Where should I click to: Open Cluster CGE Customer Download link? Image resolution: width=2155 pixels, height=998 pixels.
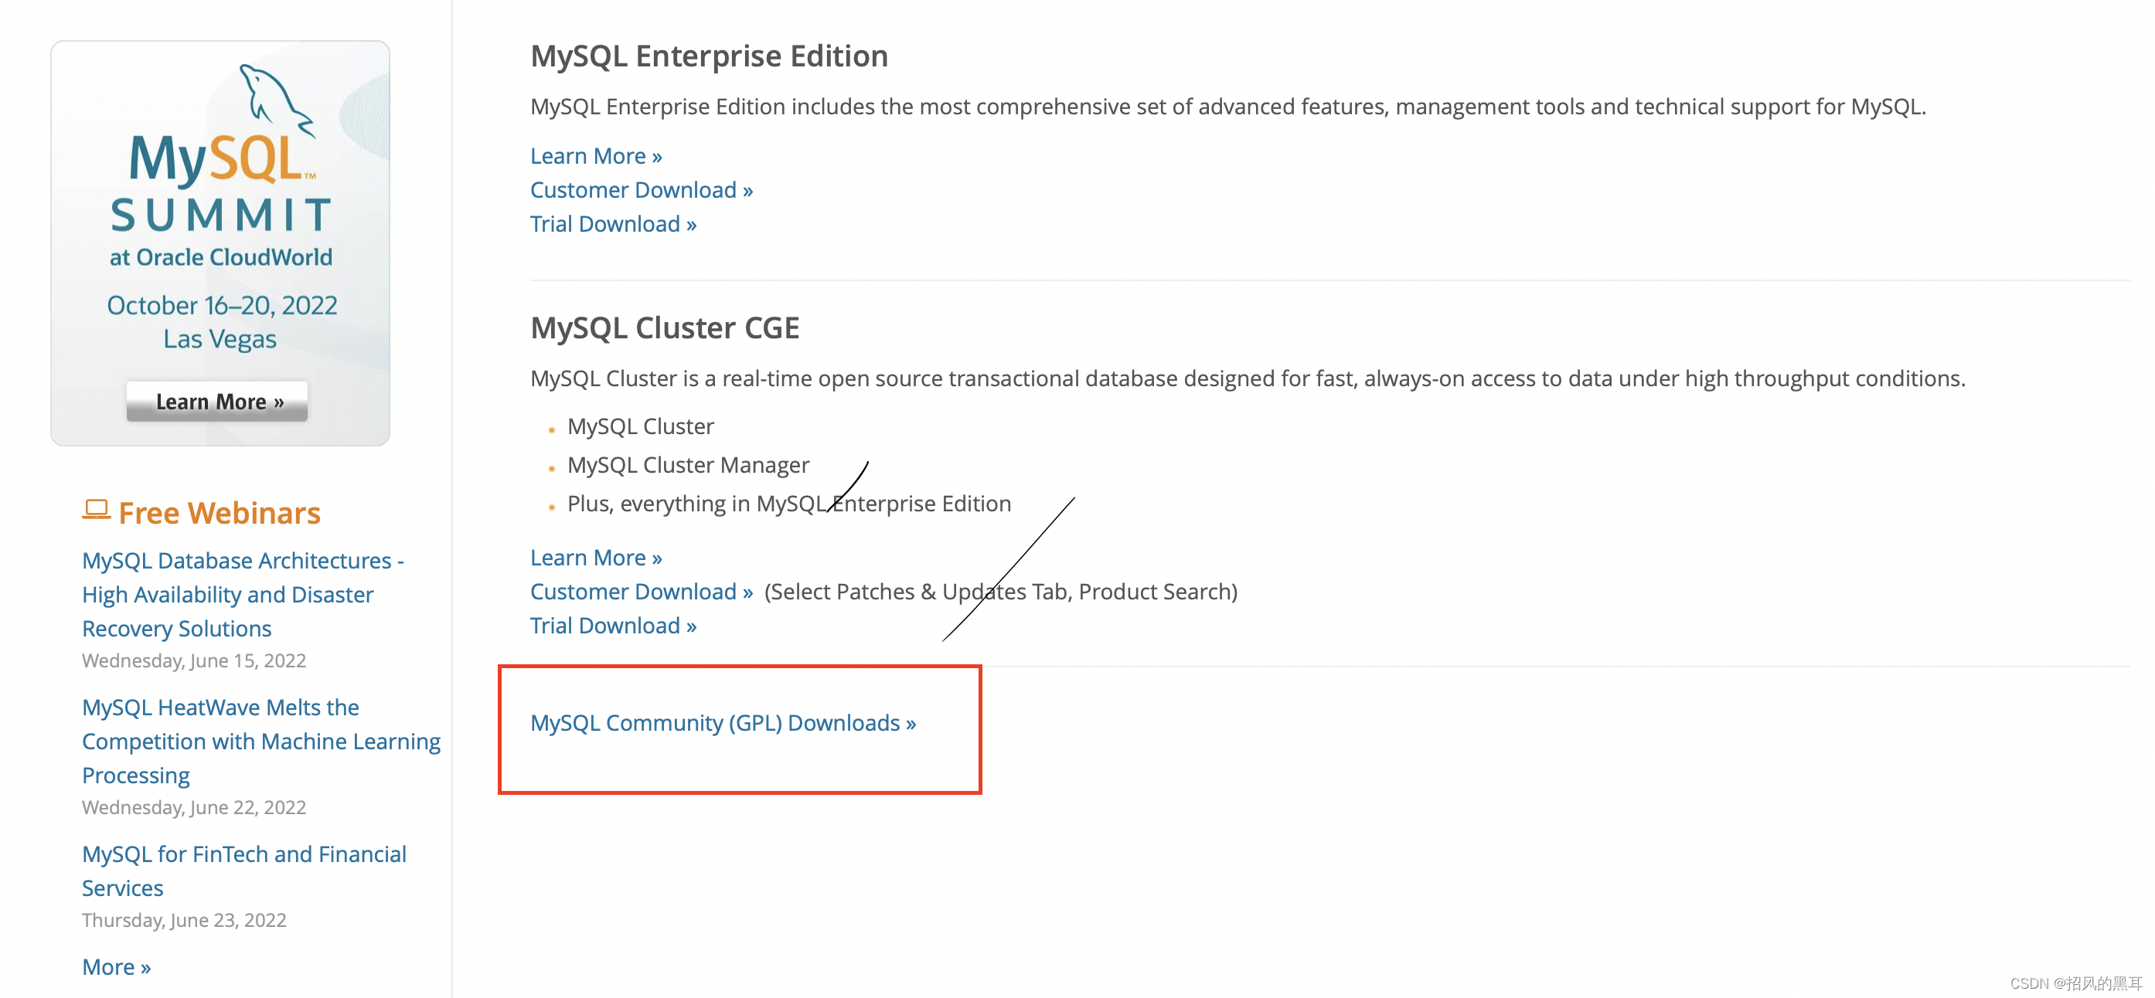[x=642, y=592]
